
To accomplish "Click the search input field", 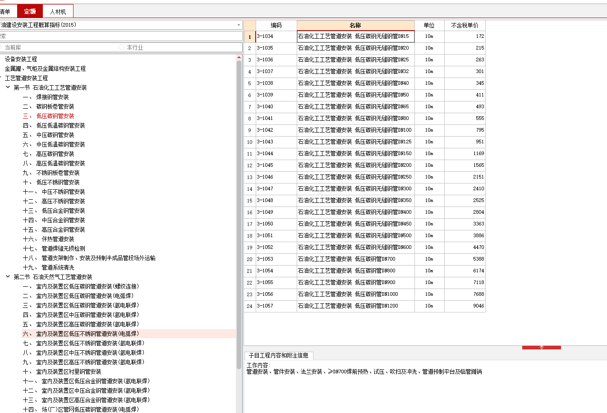I will 121,36.
